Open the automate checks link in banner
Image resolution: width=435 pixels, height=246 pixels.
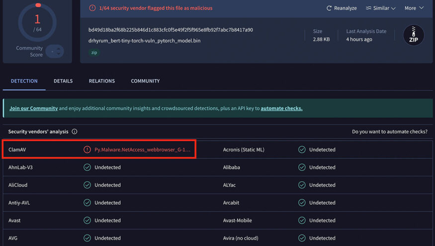click(x=281, y=109)
